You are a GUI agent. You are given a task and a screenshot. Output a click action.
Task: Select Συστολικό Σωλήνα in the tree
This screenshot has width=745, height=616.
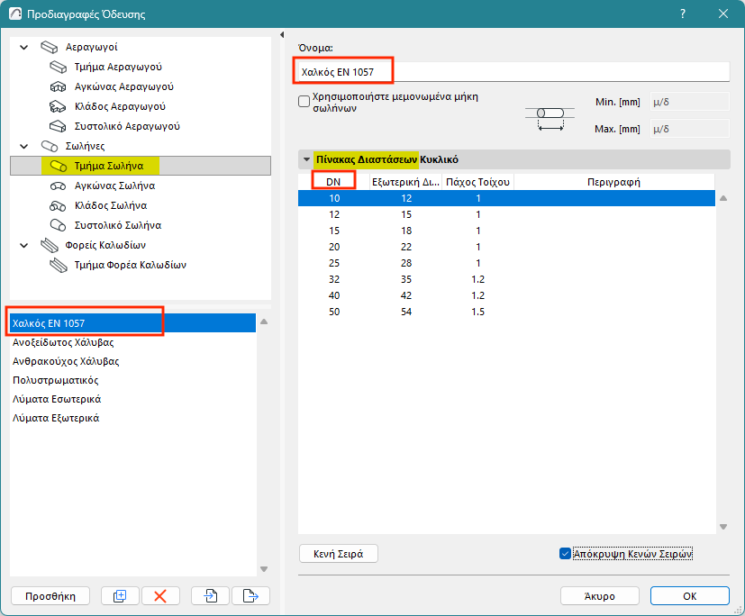click(x=118, y=225)
